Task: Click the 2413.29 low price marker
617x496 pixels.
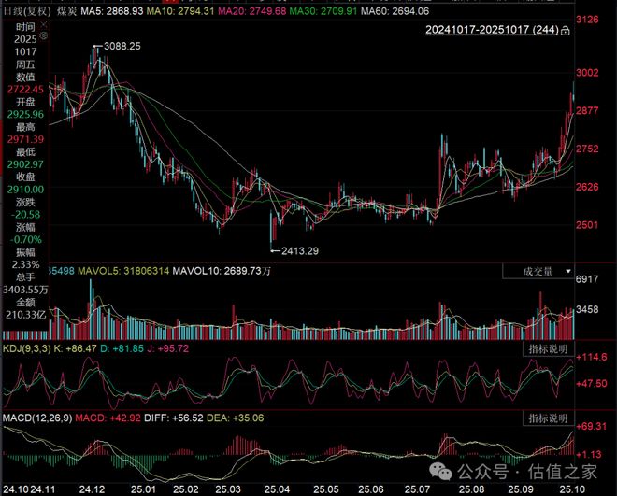Action: point(296,250)
